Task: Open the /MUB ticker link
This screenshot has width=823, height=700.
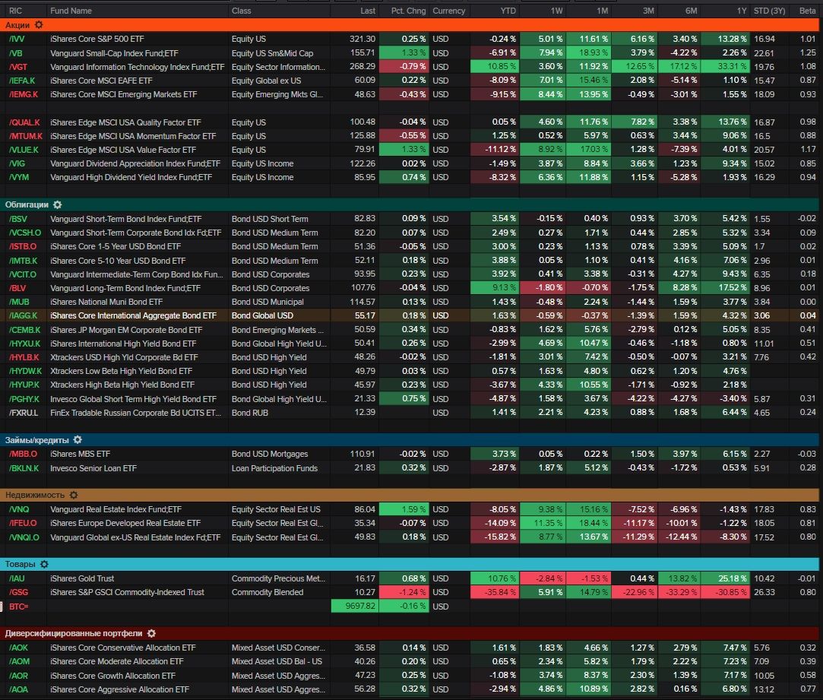Action: (19, 302)
